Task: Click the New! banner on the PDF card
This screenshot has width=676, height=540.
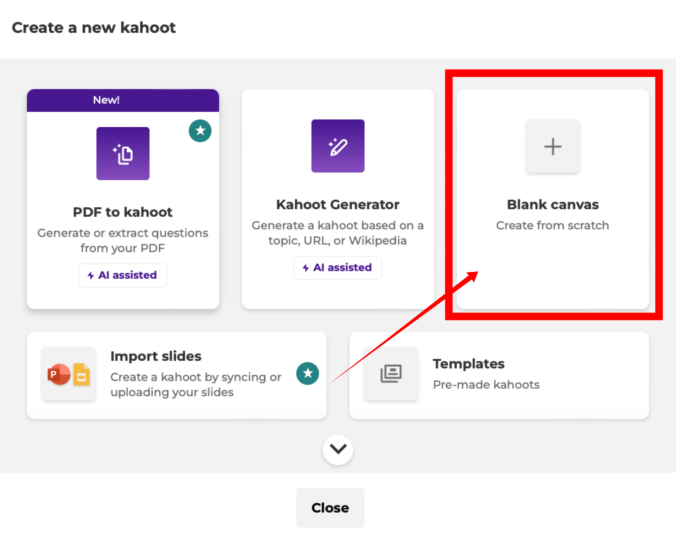Action: [123, 100]
